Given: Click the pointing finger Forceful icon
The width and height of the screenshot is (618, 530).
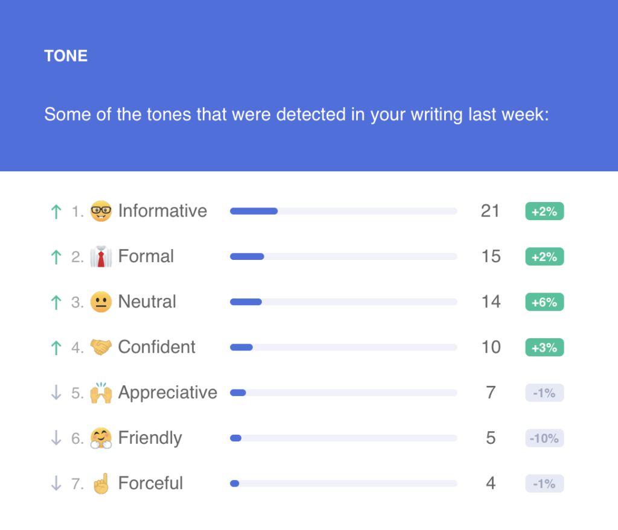Looking at the screenshot, I should 101,483.
